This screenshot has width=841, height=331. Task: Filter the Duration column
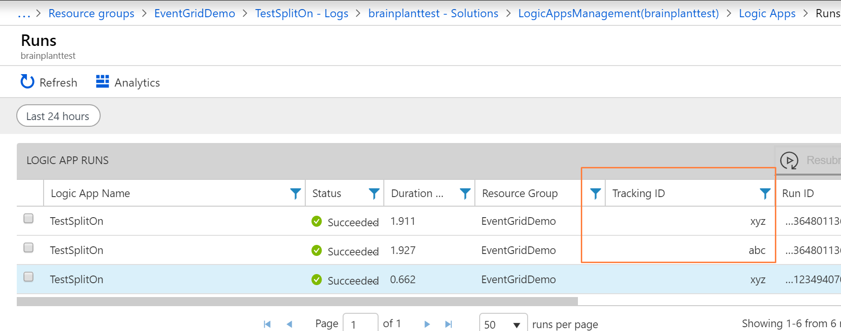(465, 193)
